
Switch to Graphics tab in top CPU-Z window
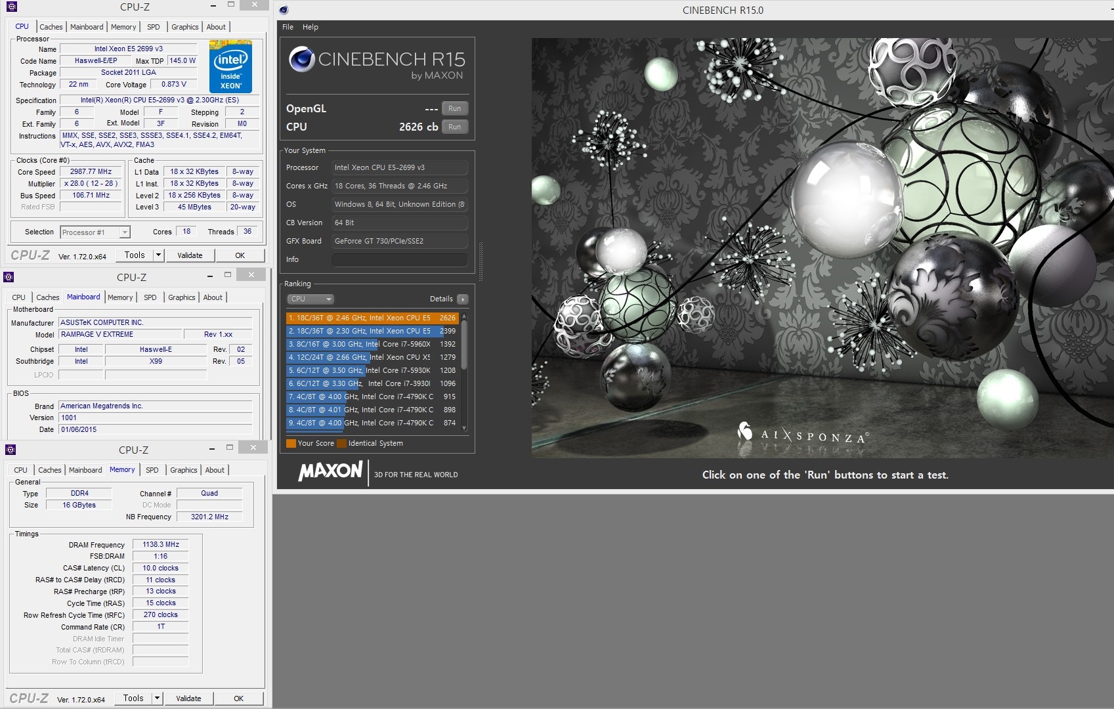click(185, 27)
